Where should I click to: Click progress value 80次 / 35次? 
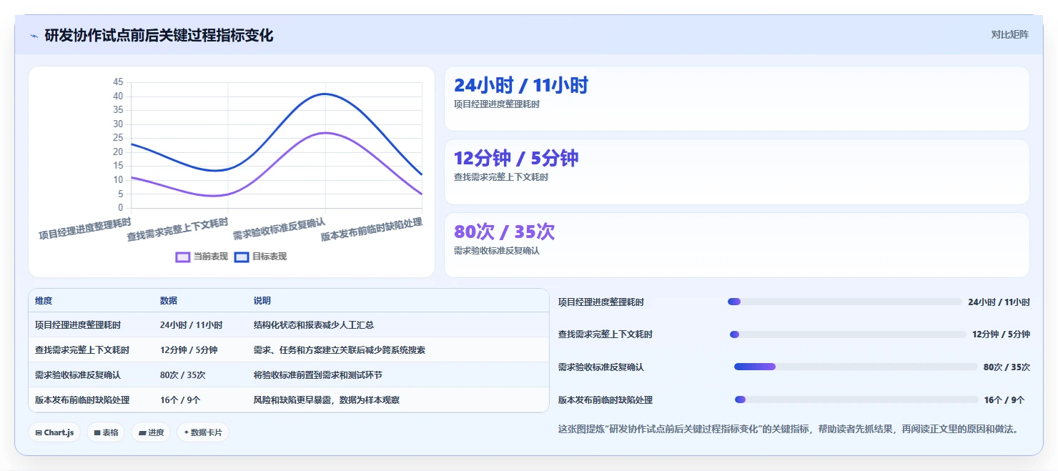pos(1007,367)
